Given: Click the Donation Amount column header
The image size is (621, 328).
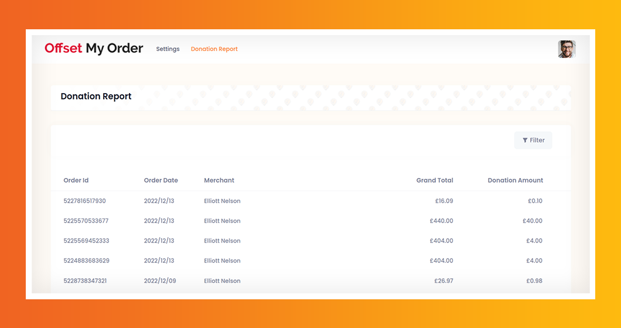Looking at the screenshot, I should click(x=515, y=180).
